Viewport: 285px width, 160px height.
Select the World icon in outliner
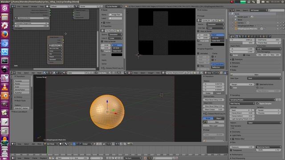coord(236,20)
